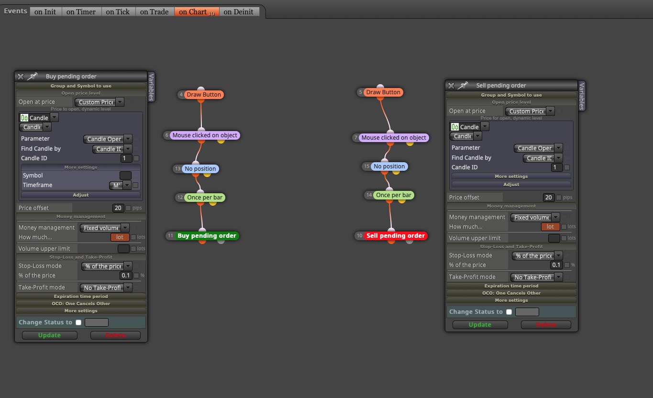Open Money management dropdown in Sell panel
The width and height of the screenshot is (653, 398).
click(x=535, y=217)
